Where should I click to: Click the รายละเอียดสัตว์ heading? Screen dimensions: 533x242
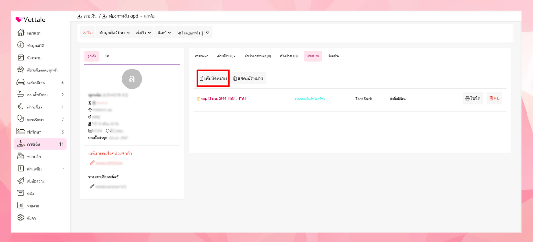[103, 177]
